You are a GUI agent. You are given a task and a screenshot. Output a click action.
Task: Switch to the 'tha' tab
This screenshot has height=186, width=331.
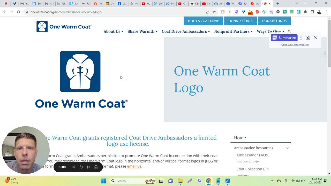(254, 4)
